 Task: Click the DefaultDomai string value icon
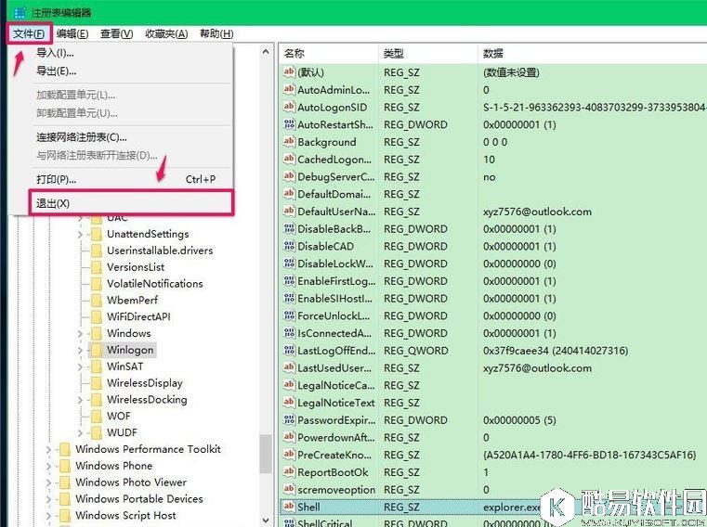click(289, 194)
